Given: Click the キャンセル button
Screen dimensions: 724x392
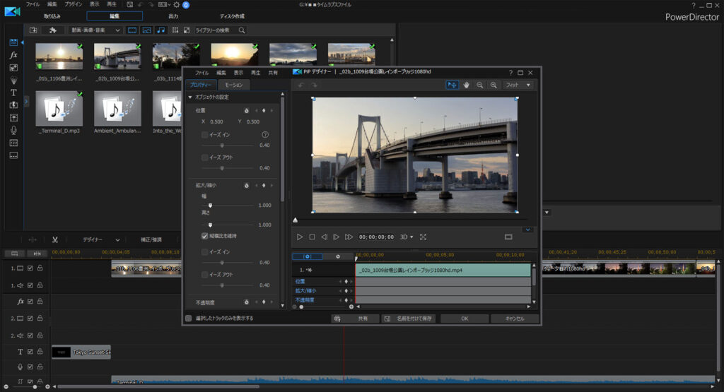Looking at the screenshot, I should click(515, 319).
